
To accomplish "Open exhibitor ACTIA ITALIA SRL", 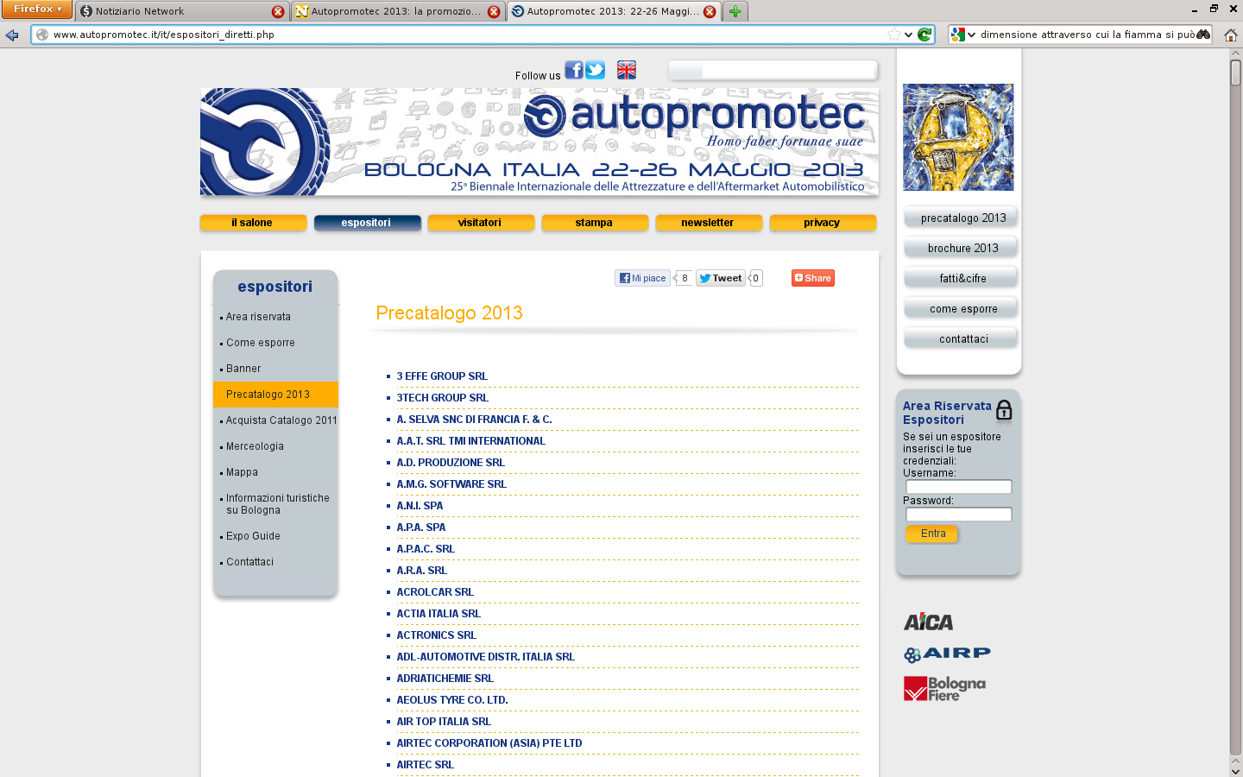I will click(439, 614).
